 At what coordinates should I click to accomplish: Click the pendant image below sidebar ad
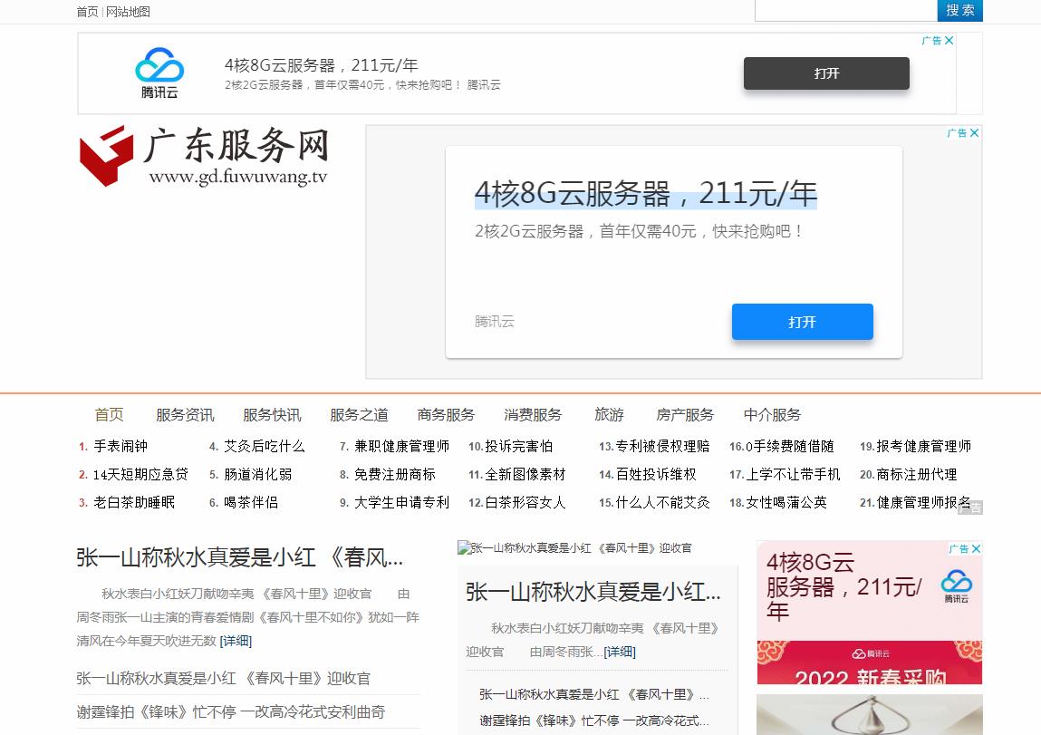tap(870, 714)
